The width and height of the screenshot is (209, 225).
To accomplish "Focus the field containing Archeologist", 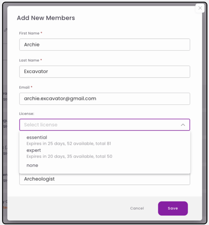I will [x=105, y=179].
